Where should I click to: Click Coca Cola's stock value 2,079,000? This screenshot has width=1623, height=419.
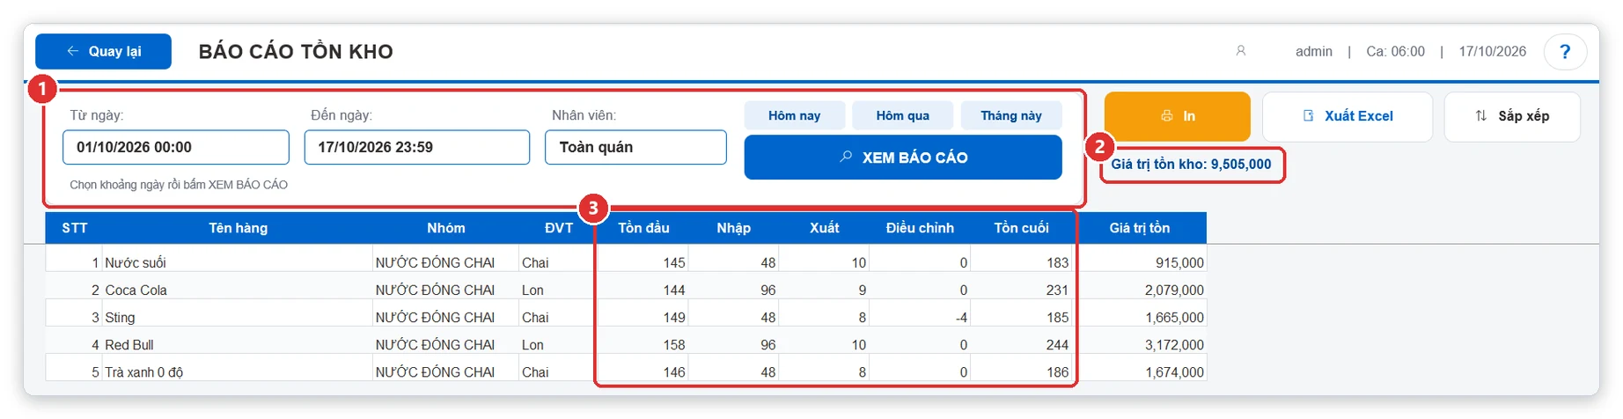pyautogui.click(x=1174, y=290)
